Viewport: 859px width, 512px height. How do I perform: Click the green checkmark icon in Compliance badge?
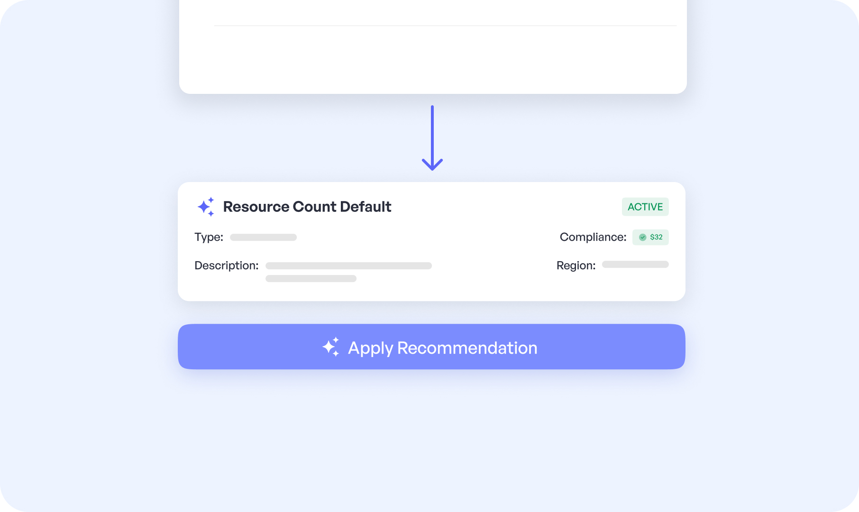click(642, 237)
